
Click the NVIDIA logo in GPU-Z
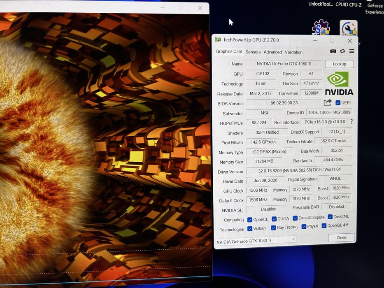click(x=339, y=84)
